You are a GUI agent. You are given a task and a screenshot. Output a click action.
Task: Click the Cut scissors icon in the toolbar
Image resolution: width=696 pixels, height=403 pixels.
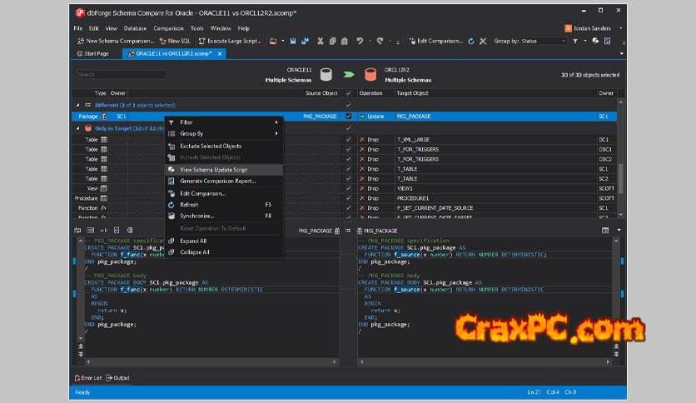click(x=321, y=41)
